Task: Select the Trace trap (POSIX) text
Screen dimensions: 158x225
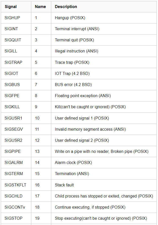Action: 72,62
